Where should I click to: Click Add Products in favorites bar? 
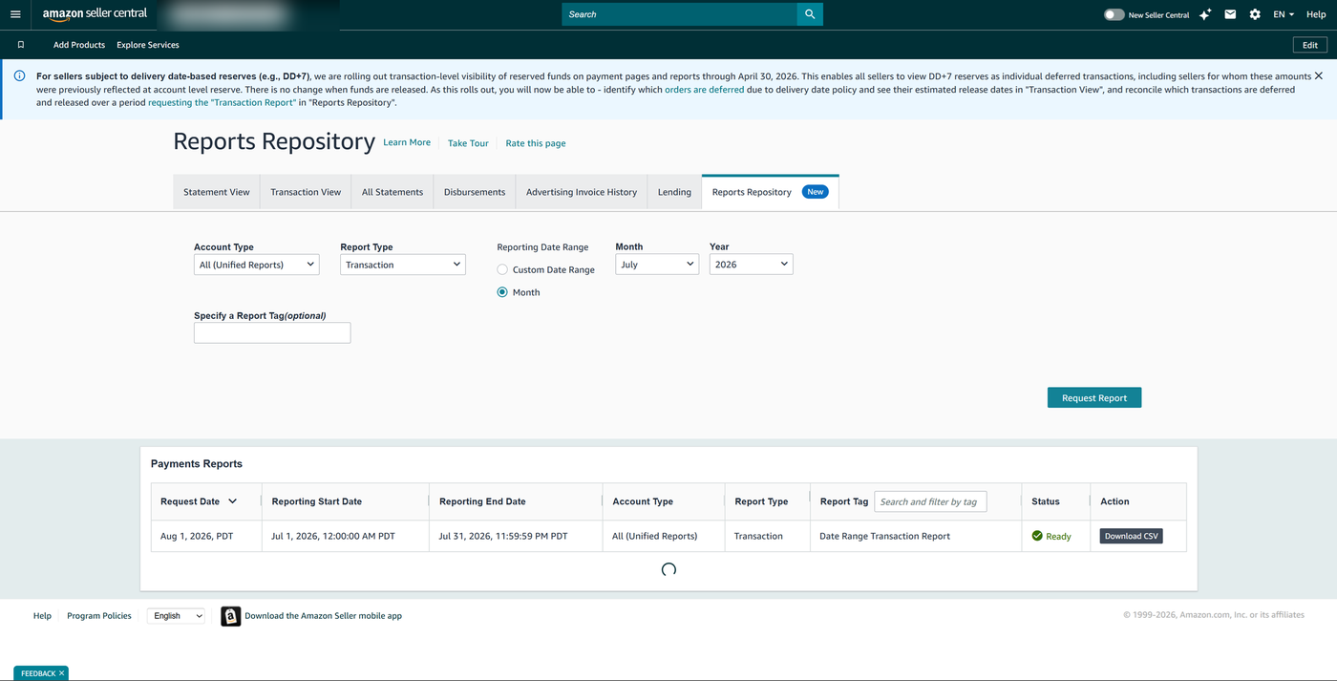point(79,45)
